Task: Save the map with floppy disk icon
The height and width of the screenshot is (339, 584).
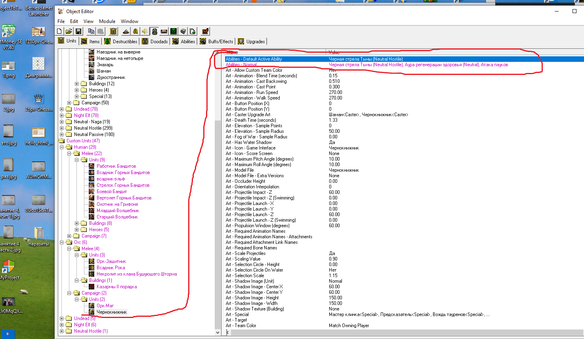Action: tap(78, 31)
